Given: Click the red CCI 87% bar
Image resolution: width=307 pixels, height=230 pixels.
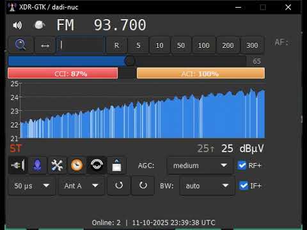Looking at the screenshot, I should (x=63, y=73).
